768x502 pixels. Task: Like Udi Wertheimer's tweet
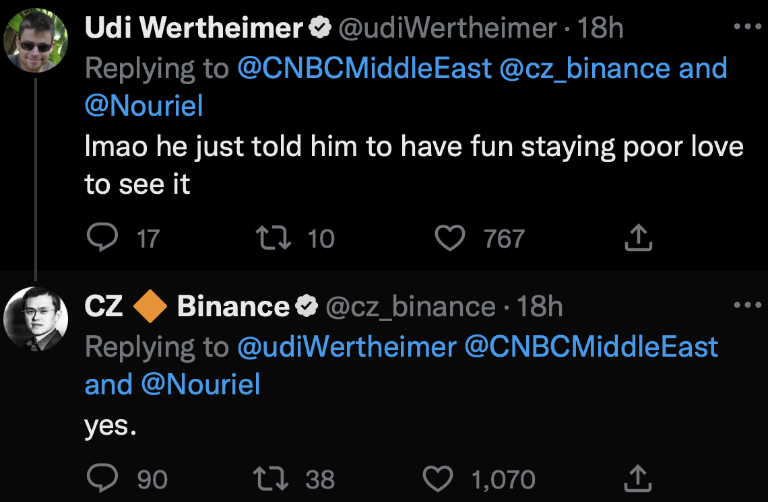pyautogui.click(x=450, y=238)
